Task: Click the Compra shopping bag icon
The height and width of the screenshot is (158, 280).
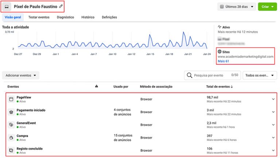Action: (x=11, y=138)
